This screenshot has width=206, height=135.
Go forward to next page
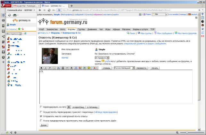[45, 10]
